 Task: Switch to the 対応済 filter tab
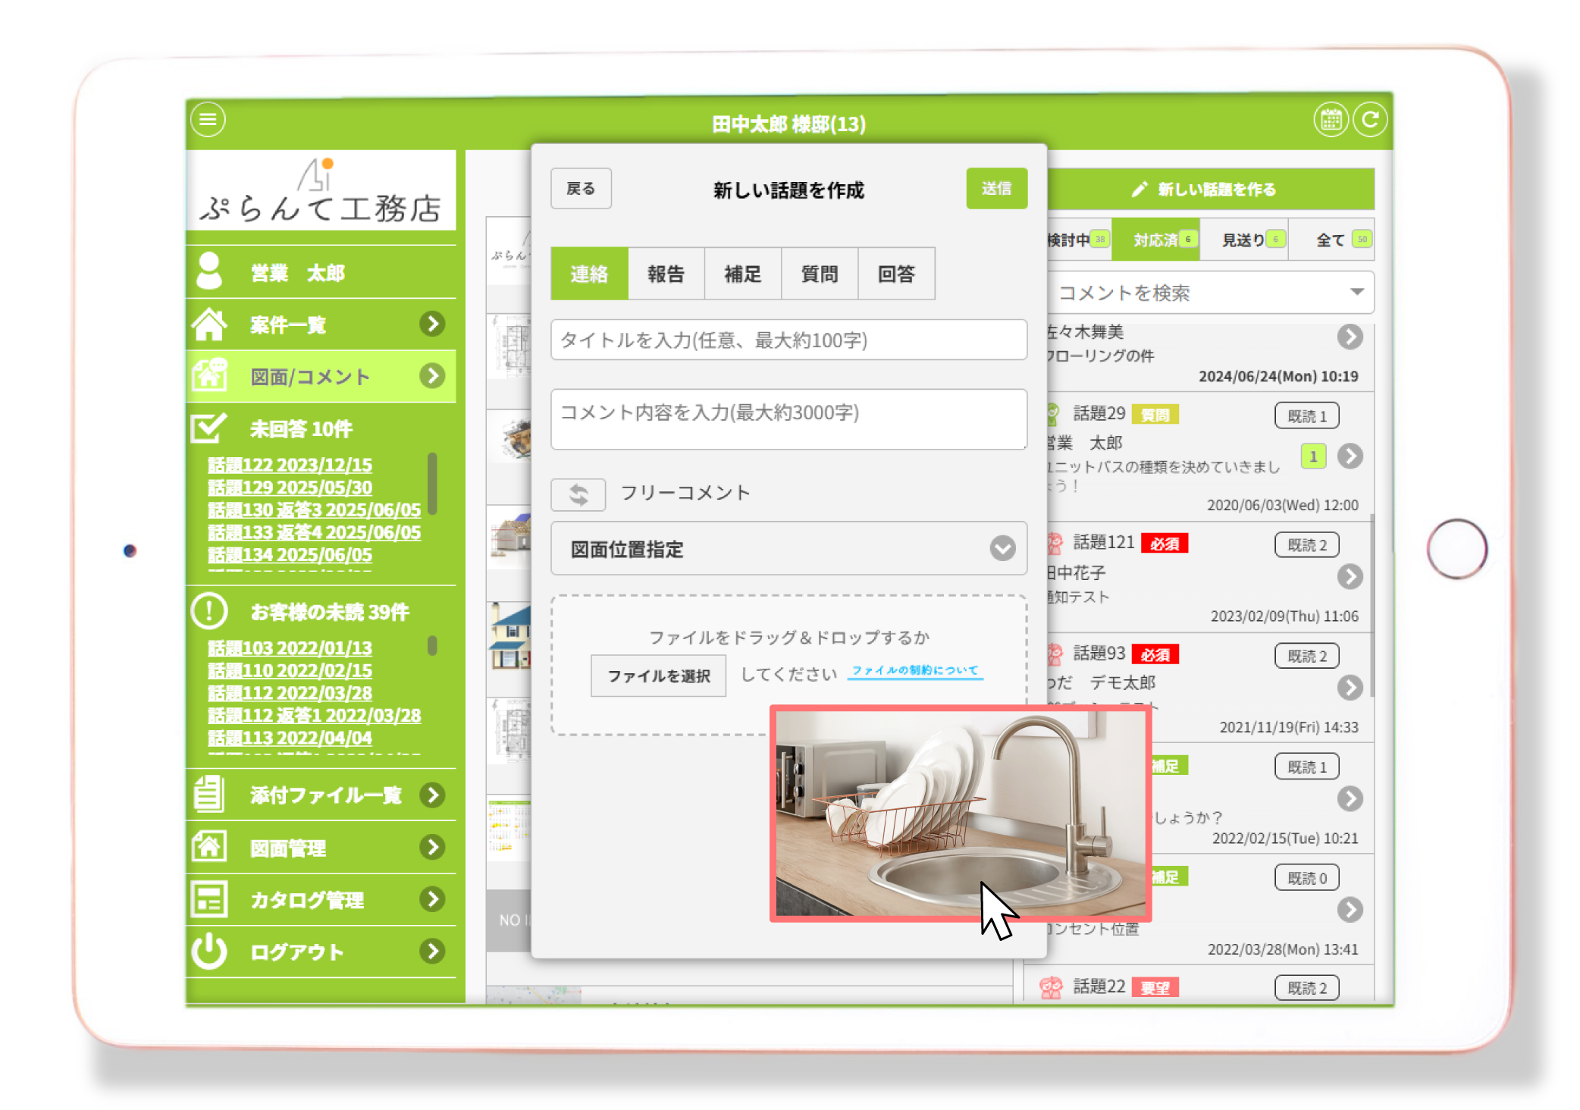[x=1156, y=240]
